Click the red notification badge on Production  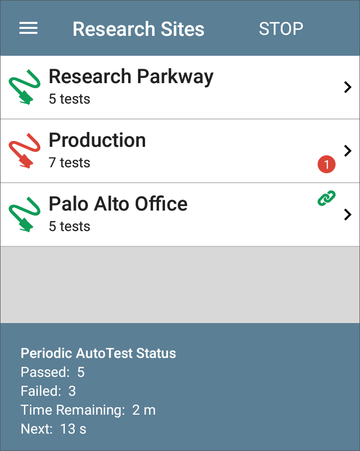[x=326, y=164]
